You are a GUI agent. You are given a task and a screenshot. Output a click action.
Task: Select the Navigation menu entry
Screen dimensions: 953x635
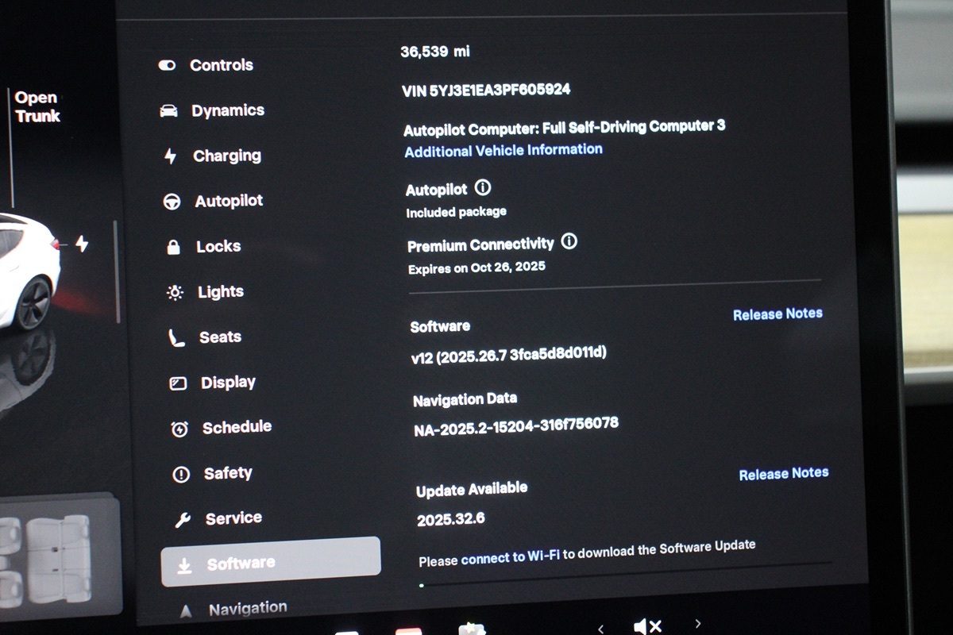click(247, 609)
